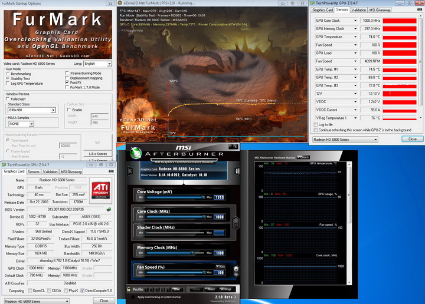This screenshot has width=425, height=304.
Task: Expand GPU Temperature sensor dropdown arrow
Action: coord(355,37)
